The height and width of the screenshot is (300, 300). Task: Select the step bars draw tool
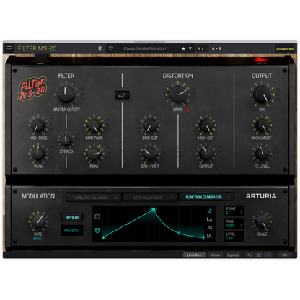[x=209, y=219]
